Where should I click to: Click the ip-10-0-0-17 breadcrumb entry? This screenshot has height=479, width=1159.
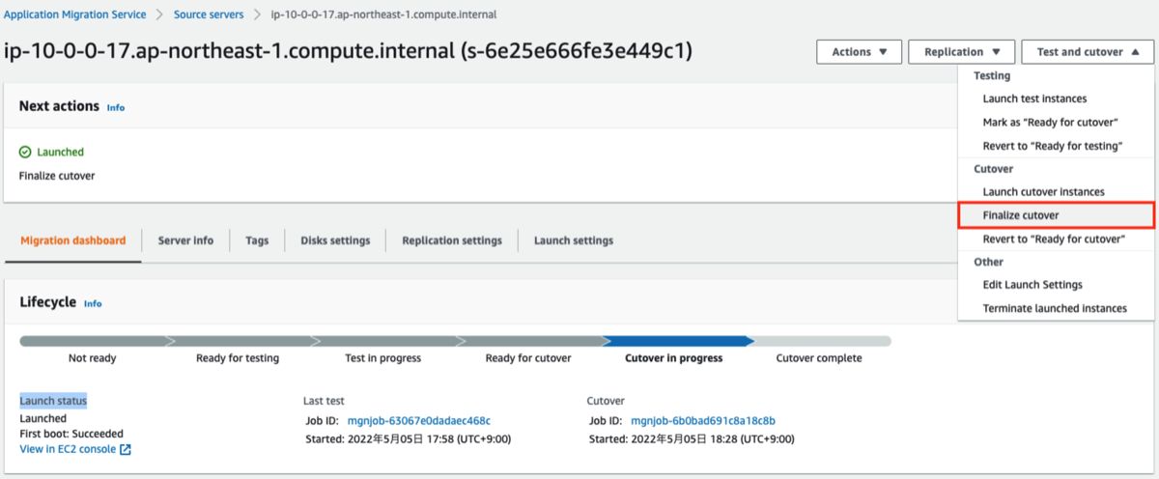pos(385,14)
